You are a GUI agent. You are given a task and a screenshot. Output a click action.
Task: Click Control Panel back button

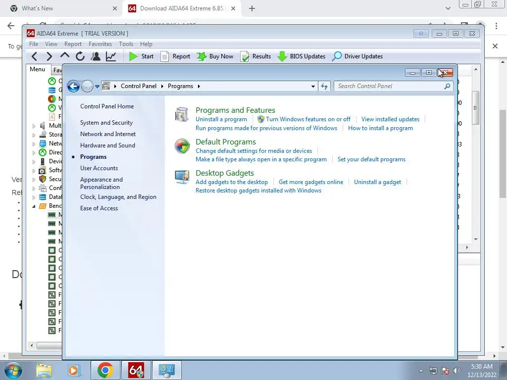[73, 86]
